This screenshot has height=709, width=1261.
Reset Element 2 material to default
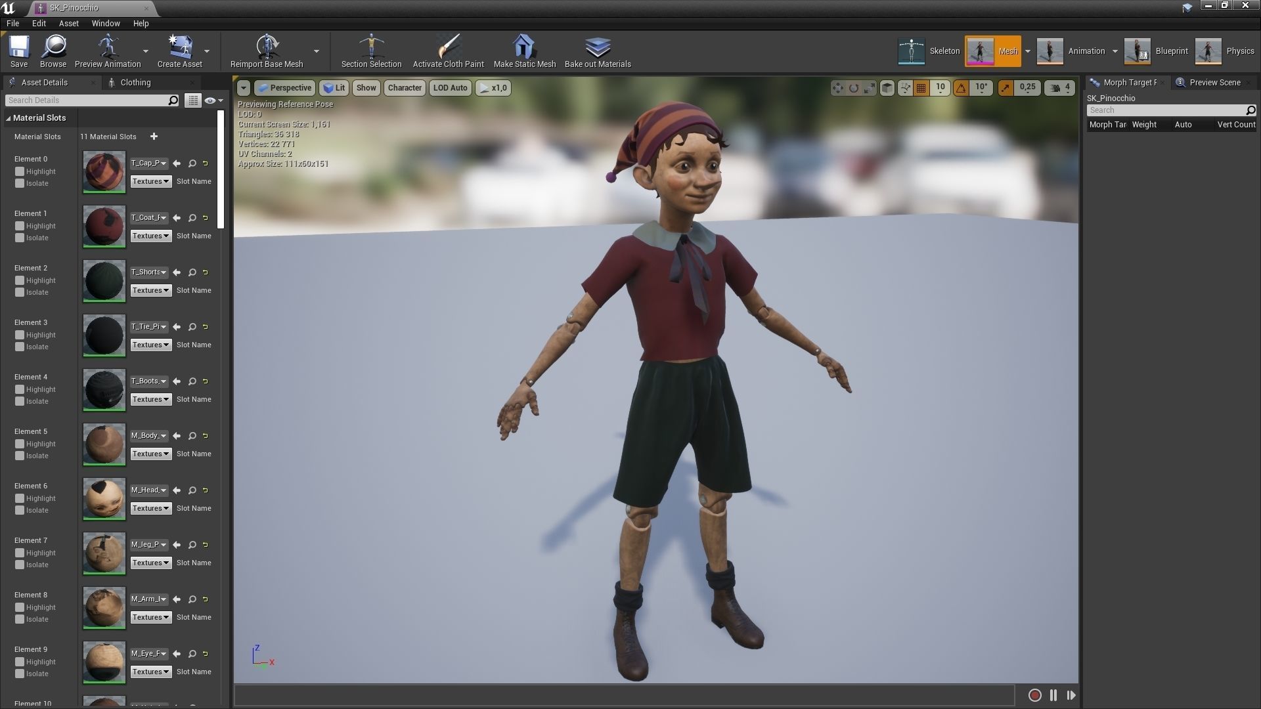tap(206, 272)
